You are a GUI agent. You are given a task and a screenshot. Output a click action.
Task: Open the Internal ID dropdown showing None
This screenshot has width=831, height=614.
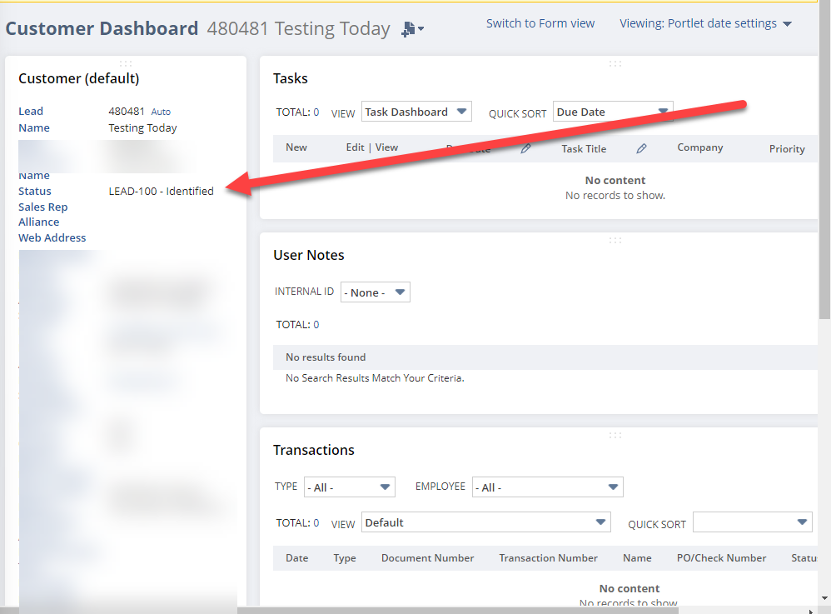(x=375, y=292)
